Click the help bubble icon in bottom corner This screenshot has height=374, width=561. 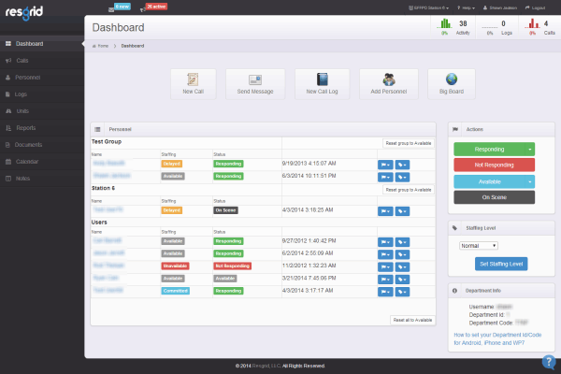(549, 363)
